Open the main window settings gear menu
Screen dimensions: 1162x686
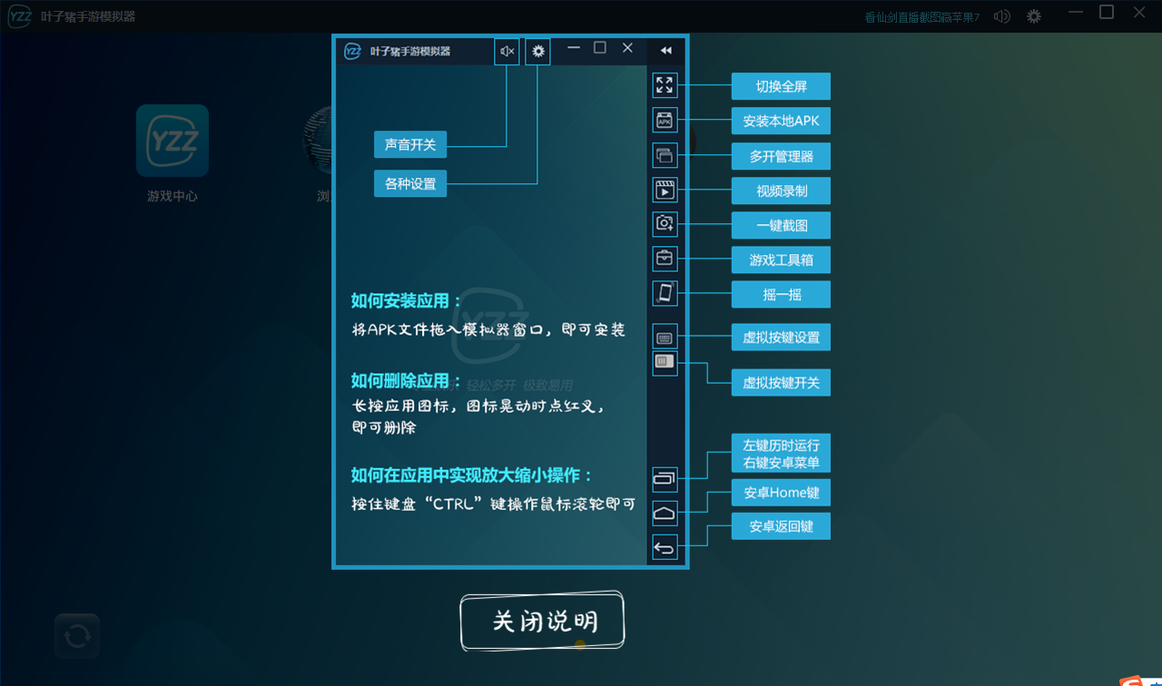pyautogui.click(x=1033, y=15)
